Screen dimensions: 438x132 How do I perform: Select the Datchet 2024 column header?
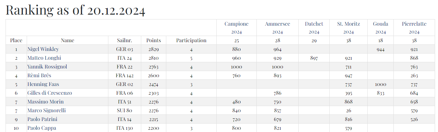[x=314, y=28]
